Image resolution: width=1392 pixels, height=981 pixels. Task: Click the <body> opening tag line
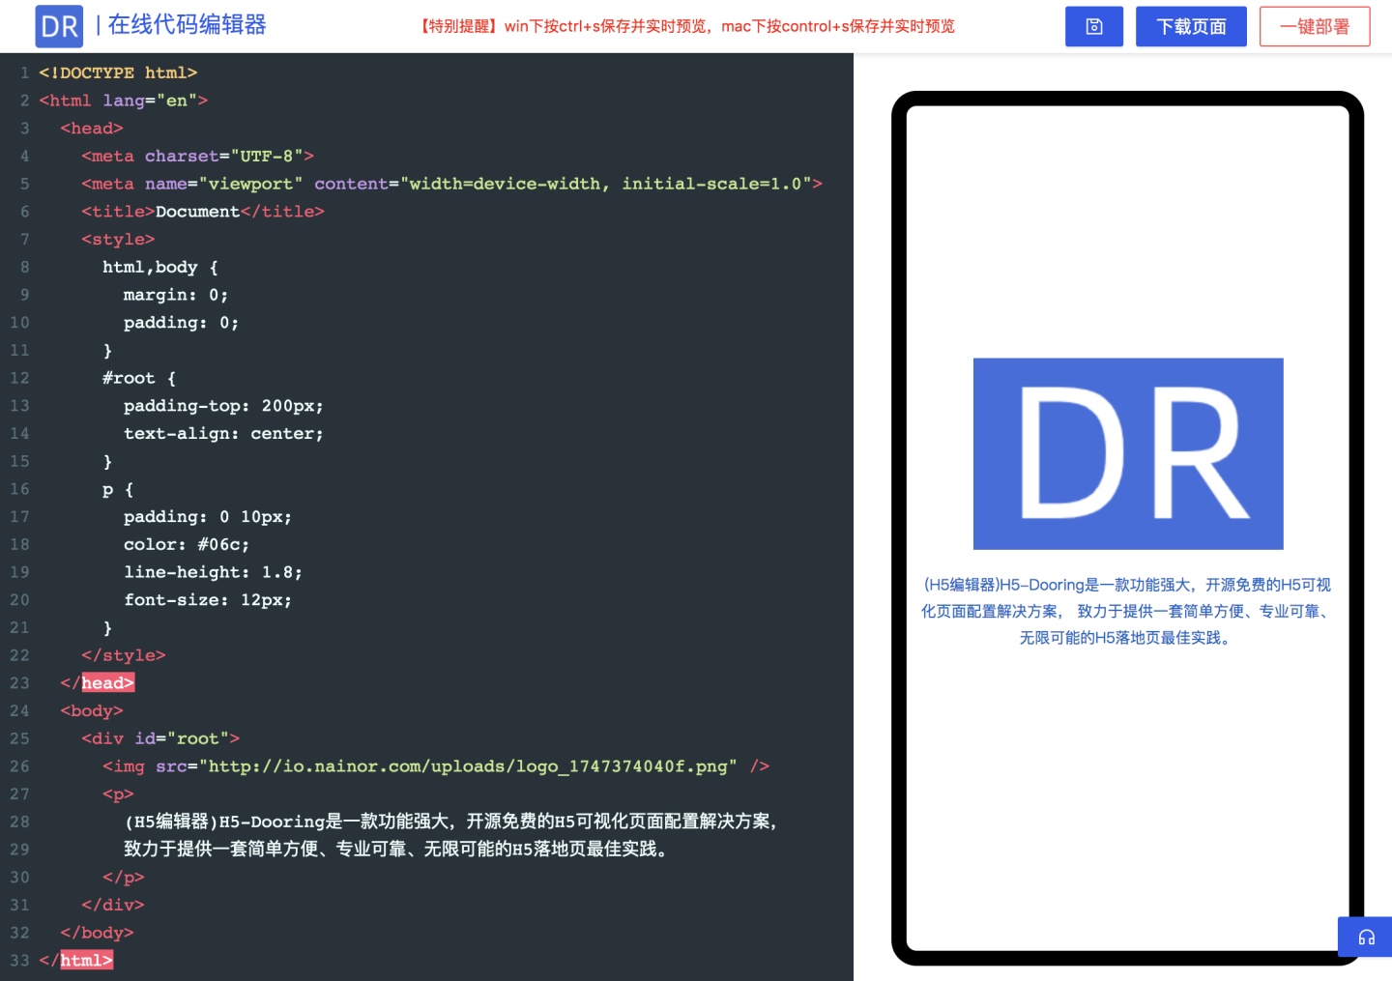click(92, 710)
